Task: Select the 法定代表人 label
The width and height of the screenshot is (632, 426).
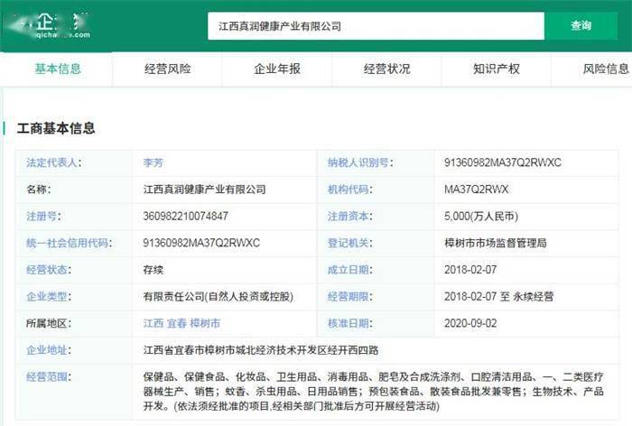Action: [x=53, y=162]
